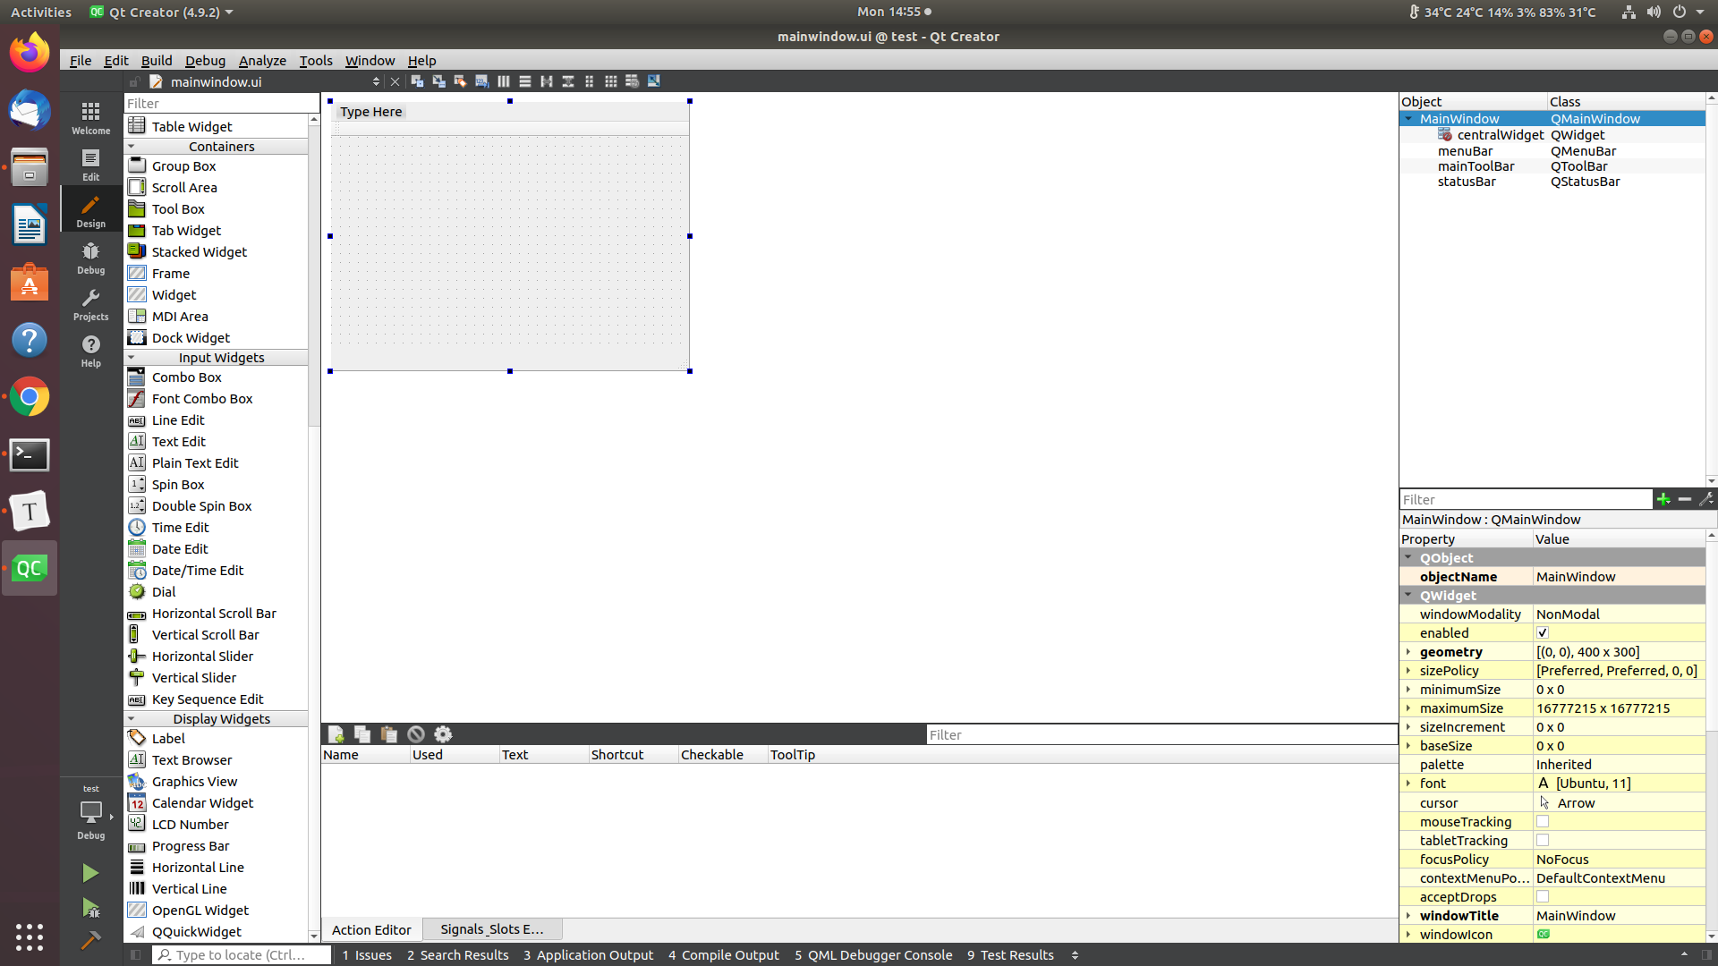The width and height of the screenshot is (1718, 966).
Task: Open the Debug mode in sidebar
Action: (90, 258)
